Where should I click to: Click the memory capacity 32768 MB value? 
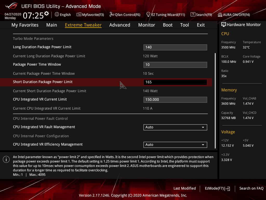click(x=229, y=118)
